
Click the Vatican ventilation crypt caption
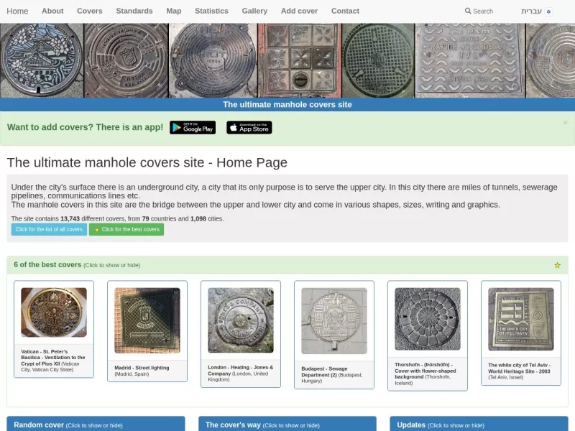tap(53, 361)
